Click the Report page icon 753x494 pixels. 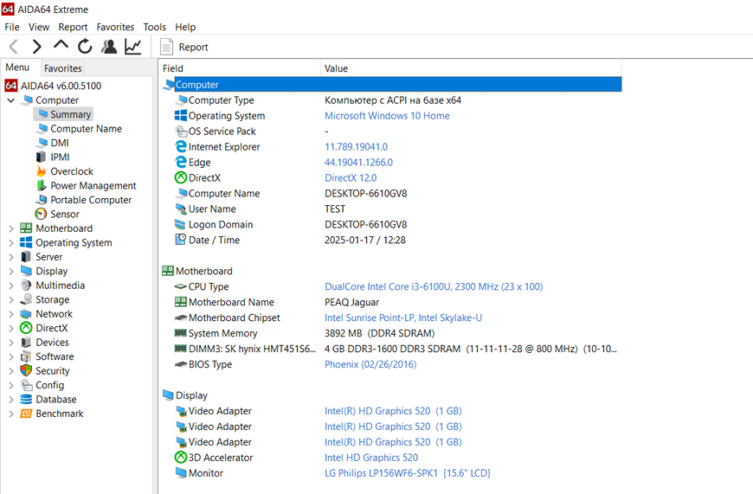[x=166, y=47]
